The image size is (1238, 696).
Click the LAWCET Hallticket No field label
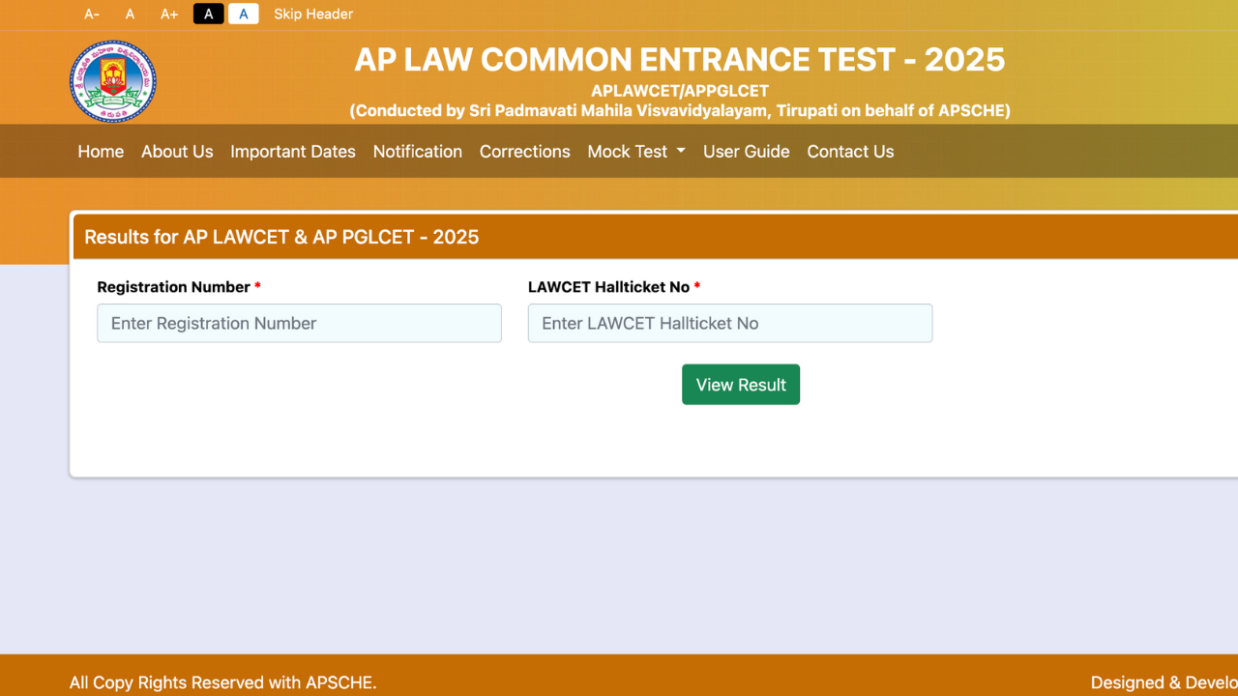pos(614,287)
